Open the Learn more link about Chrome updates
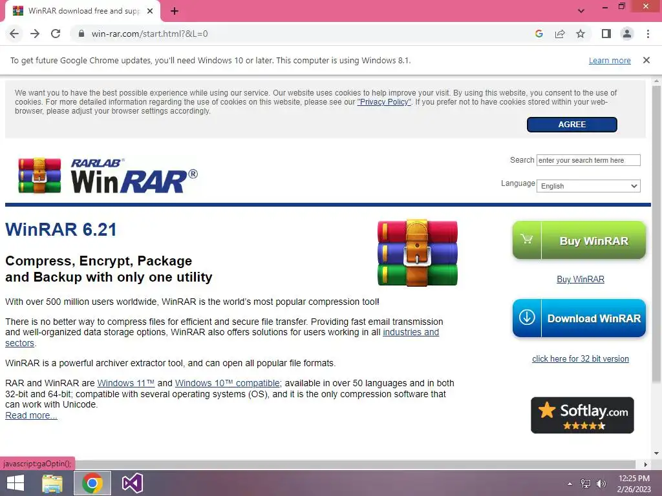The image size is (662, 496). (x=610, y=60)
